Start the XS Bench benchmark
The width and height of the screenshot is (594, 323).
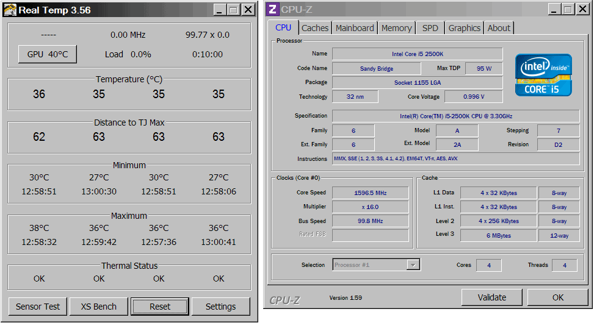[x=99, y=307]
